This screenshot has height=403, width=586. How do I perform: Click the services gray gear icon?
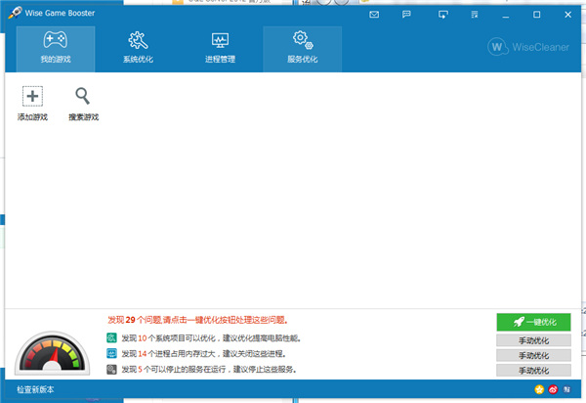coord(111,370)
